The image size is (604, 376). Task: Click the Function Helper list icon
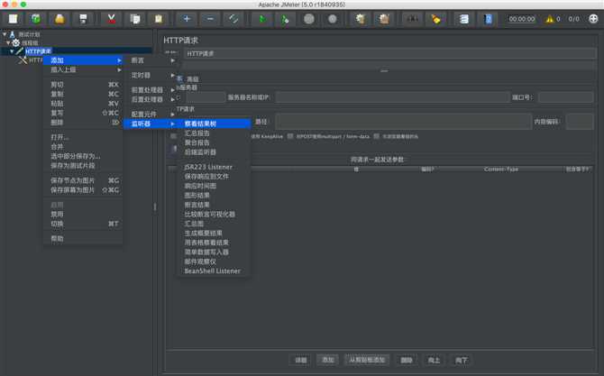tap(464, 19)
